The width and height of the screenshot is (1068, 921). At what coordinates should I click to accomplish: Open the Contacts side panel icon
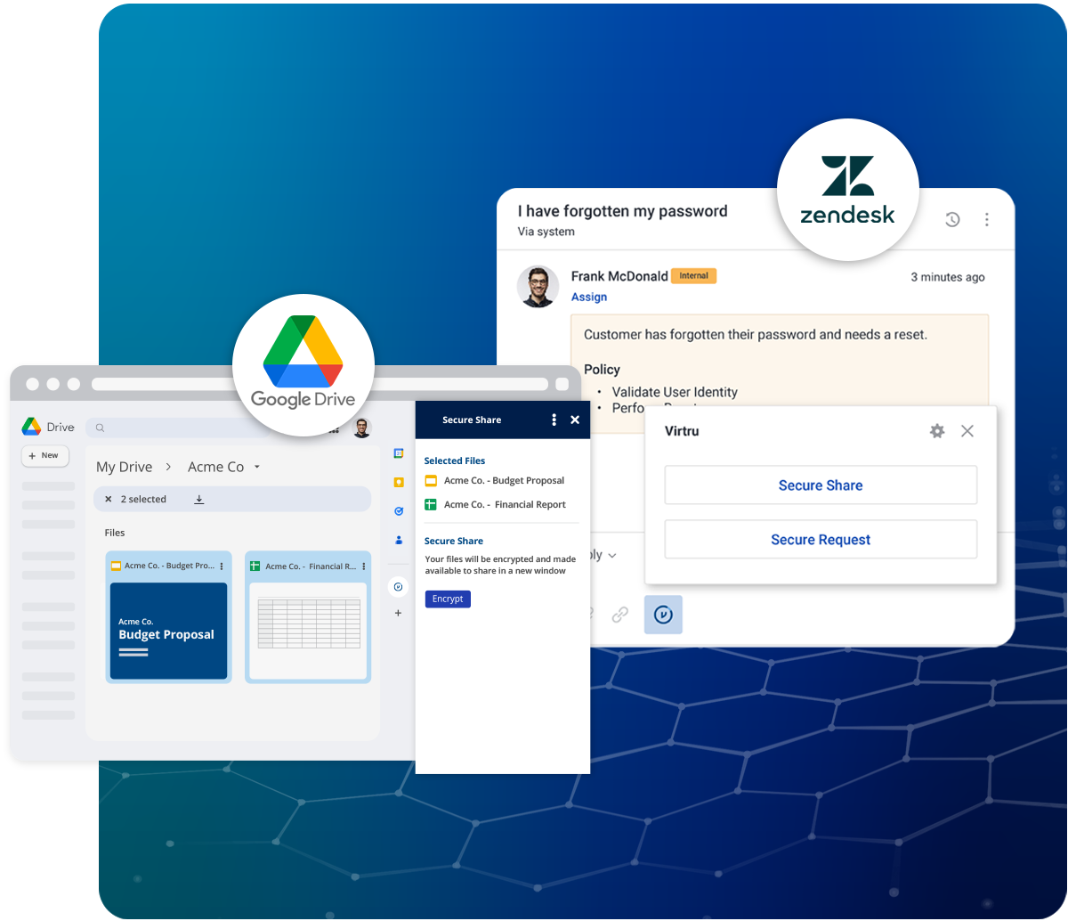[399, 540]
